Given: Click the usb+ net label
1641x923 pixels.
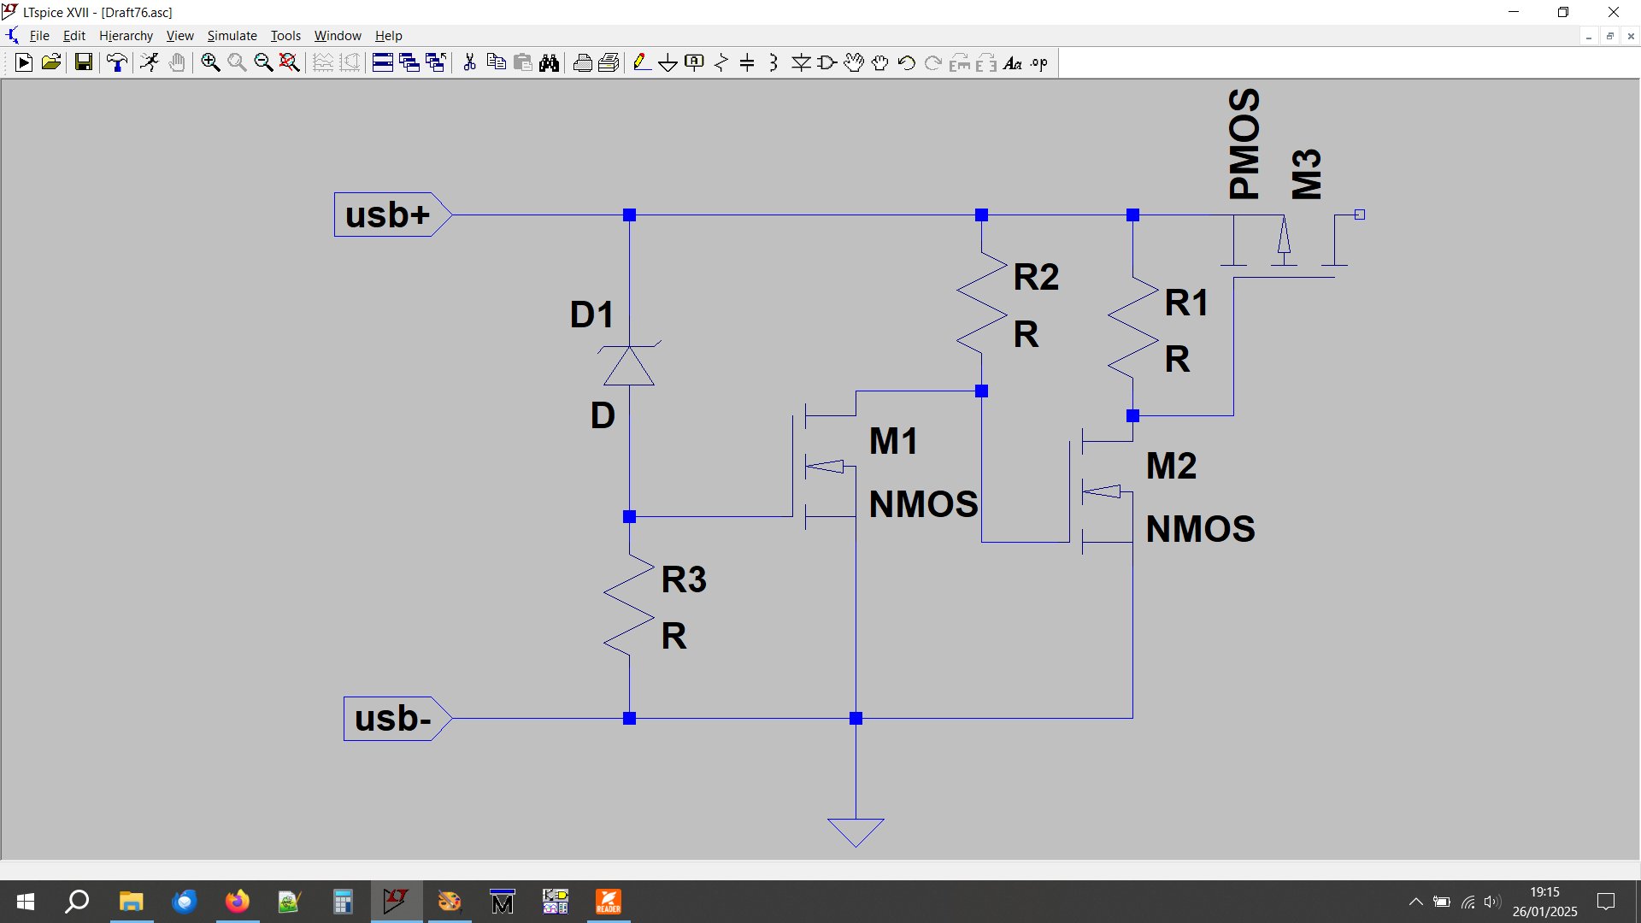Looking at the screenshot, I should pyautogui.click(x=388, y=215).
